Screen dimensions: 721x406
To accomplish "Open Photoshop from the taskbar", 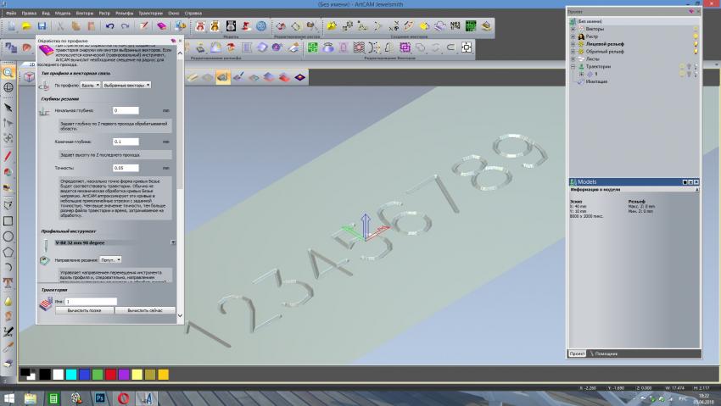I will click(100, 398).
